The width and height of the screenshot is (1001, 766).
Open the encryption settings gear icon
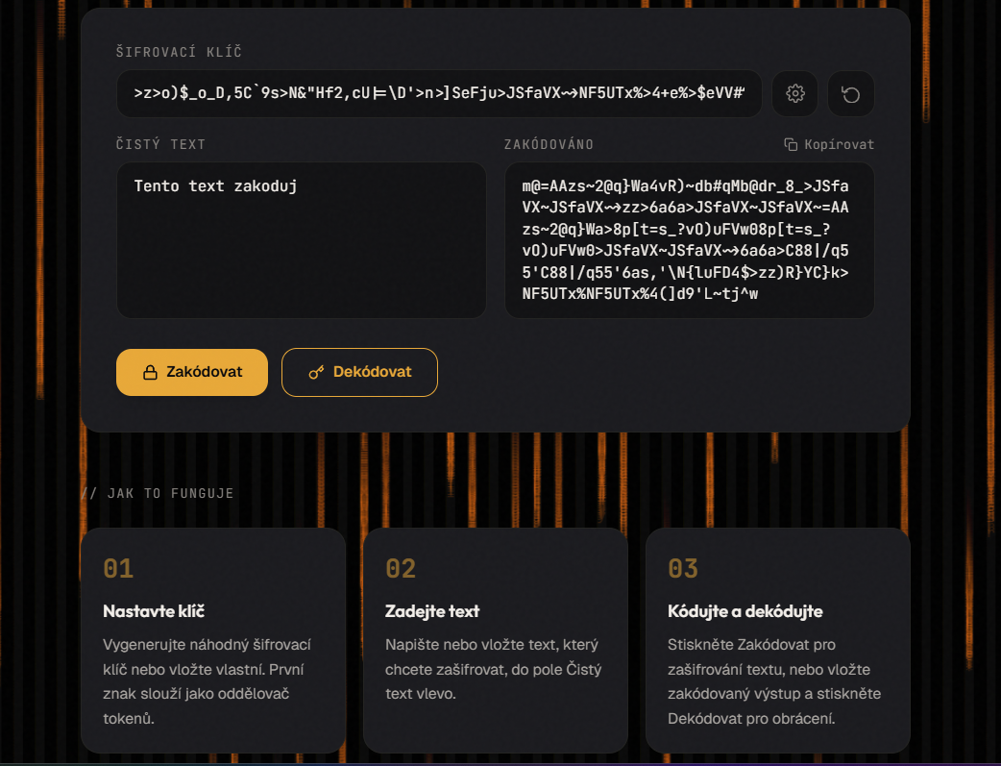point(794,93)
